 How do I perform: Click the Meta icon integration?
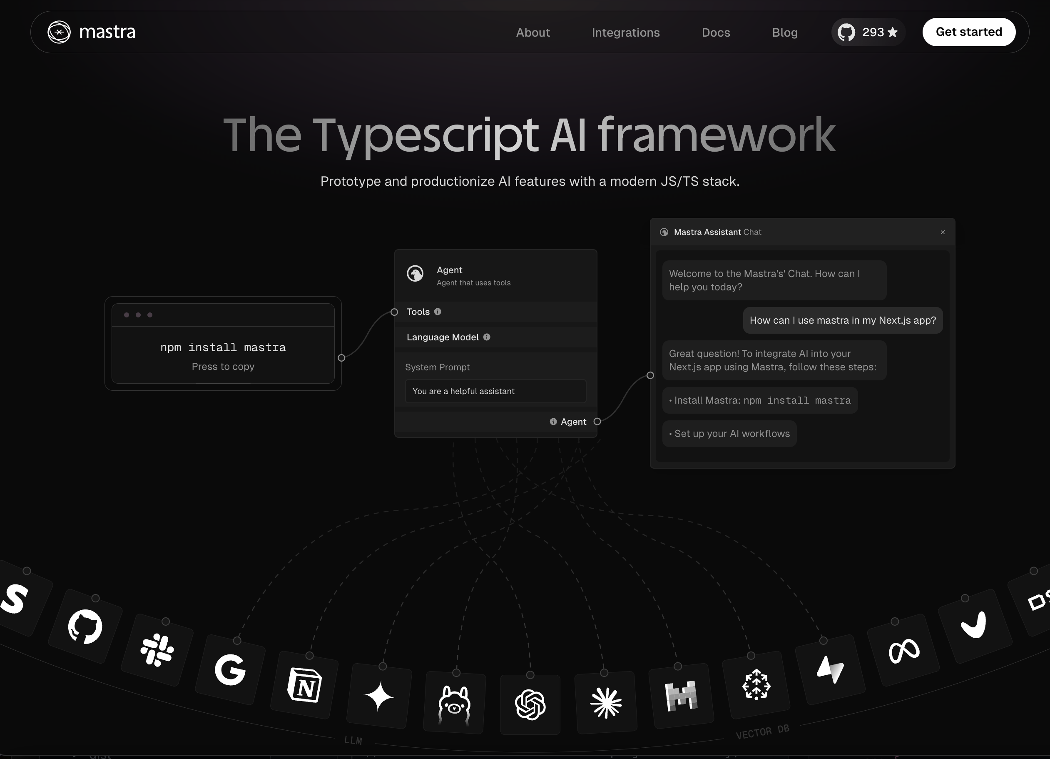coord(903,648)
